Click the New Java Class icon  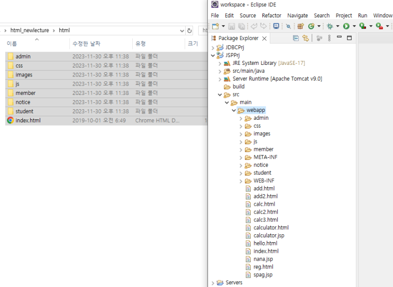312,26
